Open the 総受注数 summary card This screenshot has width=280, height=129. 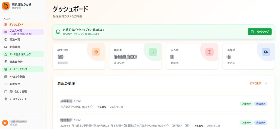(79, 56)
